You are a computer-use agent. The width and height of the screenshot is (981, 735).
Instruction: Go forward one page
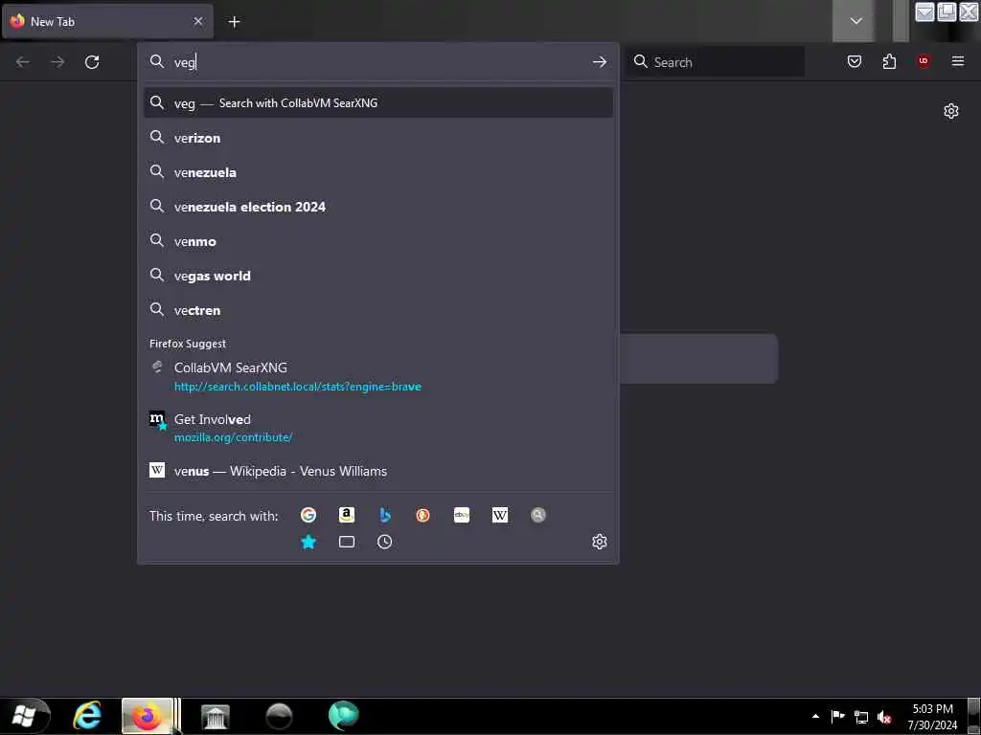pos(57,62)
